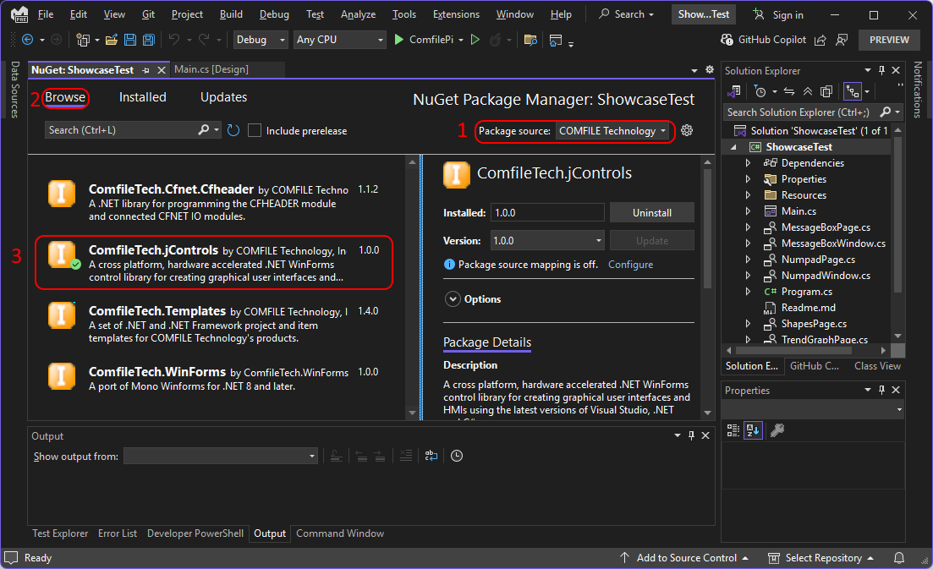Switch to the Error List tab

pos(118,533)
